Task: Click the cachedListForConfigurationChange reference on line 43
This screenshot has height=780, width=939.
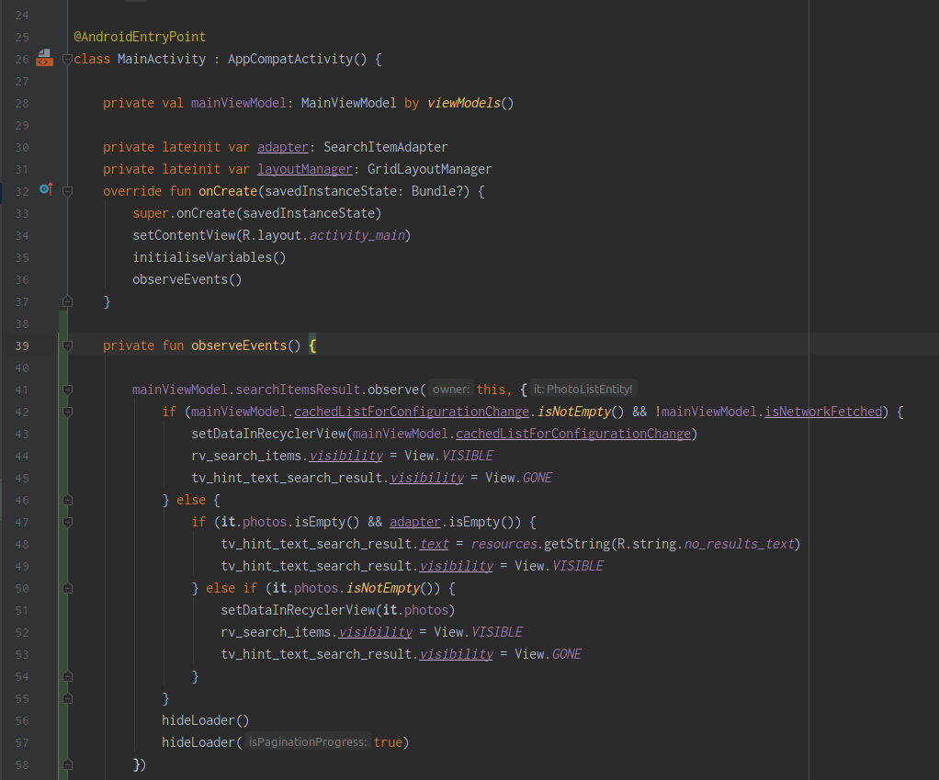Action: coord(573,433)
